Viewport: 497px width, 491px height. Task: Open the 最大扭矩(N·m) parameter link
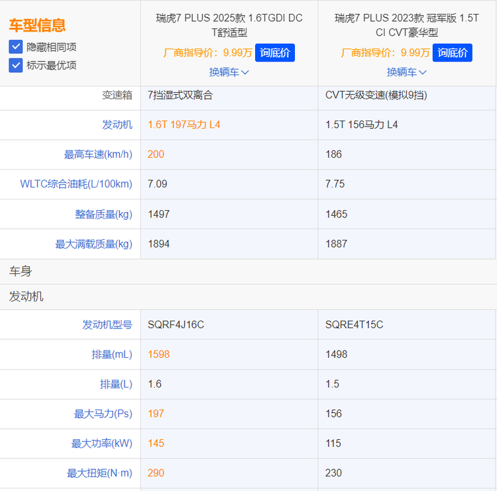[x=99, y=473]
